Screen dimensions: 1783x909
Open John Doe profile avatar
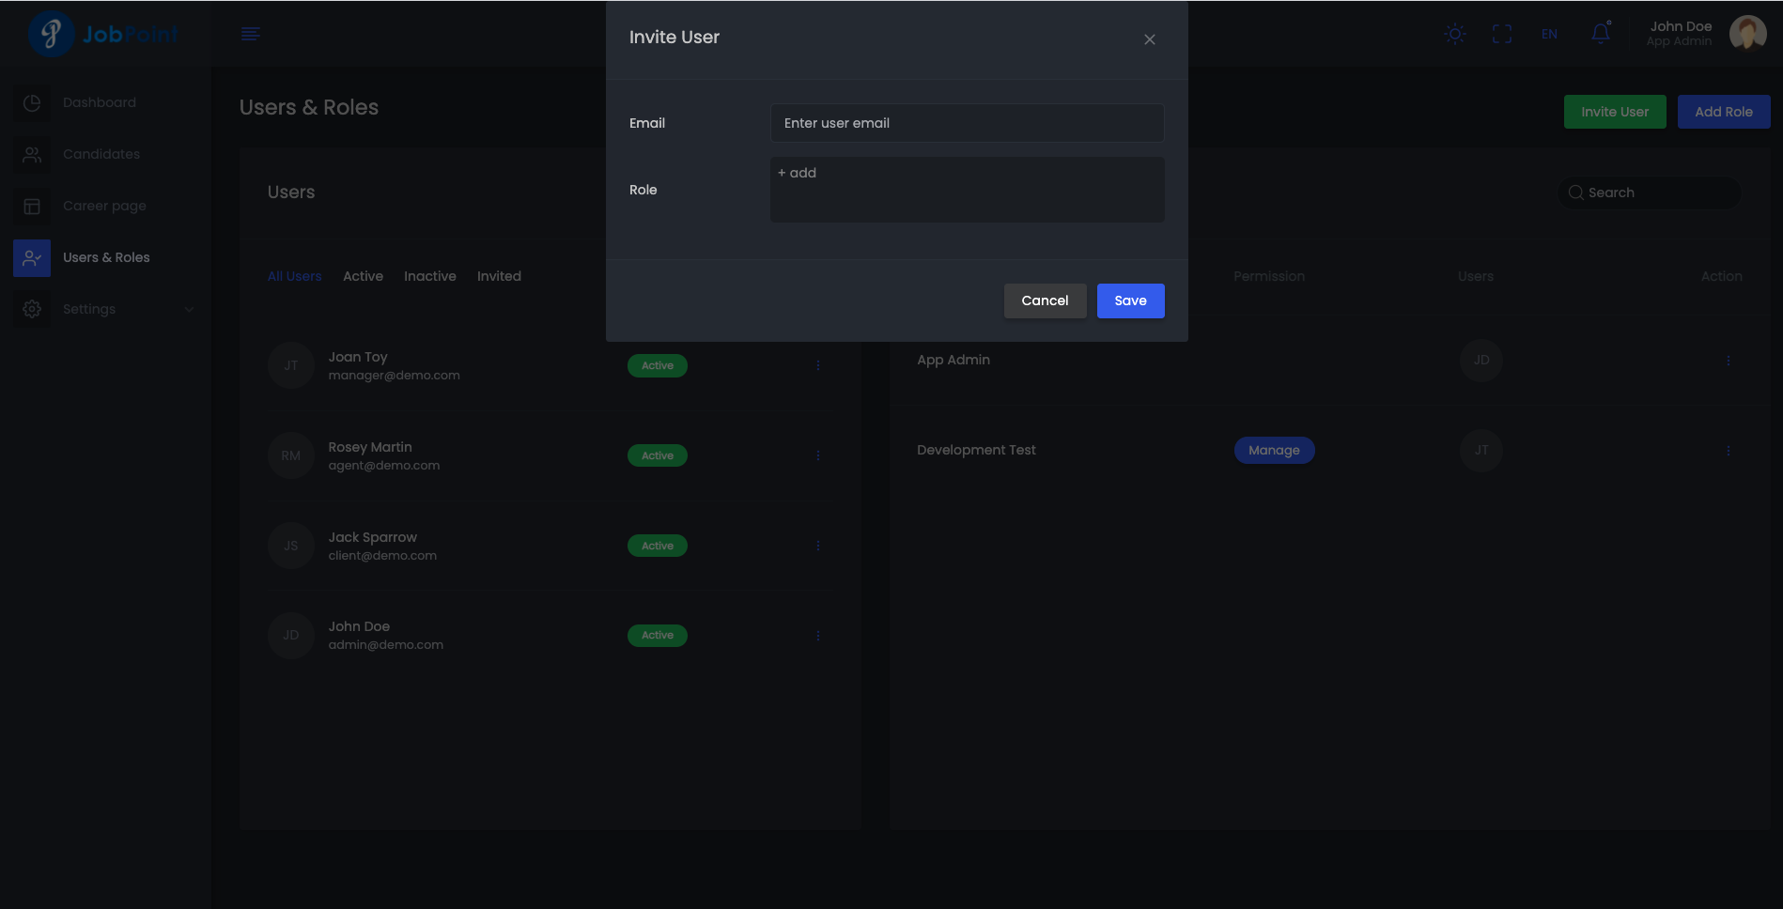(x=1746, y=34)
